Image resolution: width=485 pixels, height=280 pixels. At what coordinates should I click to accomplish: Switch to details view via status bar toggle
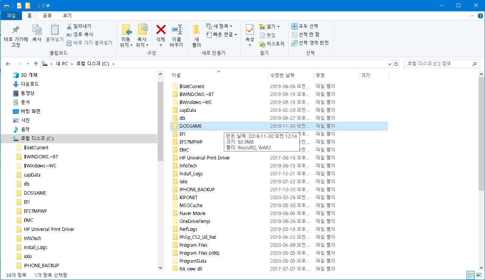[471, 275]
